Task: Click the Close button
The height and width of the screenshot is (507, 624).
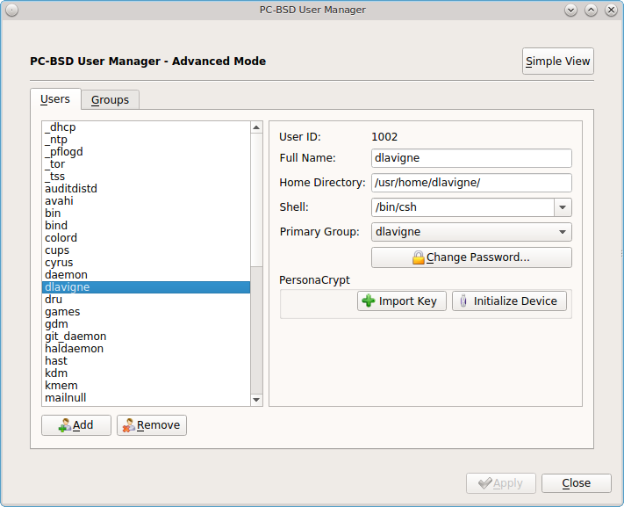Action: coord(577,483)
